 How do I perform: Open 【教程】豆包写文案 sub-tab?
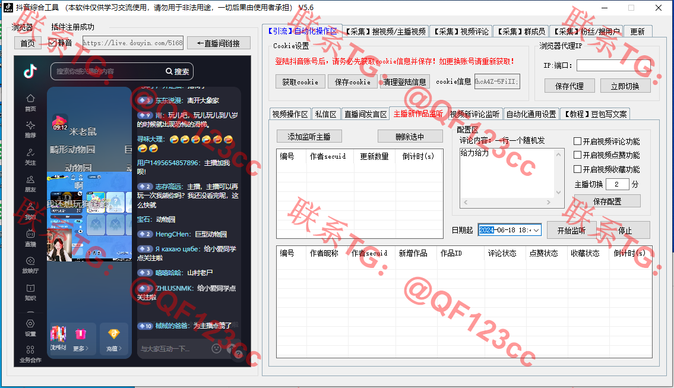pos(596,114)
